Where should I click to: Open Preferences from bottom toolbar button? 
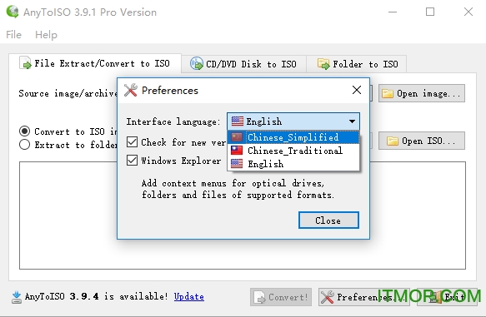[x=364, y=297]
